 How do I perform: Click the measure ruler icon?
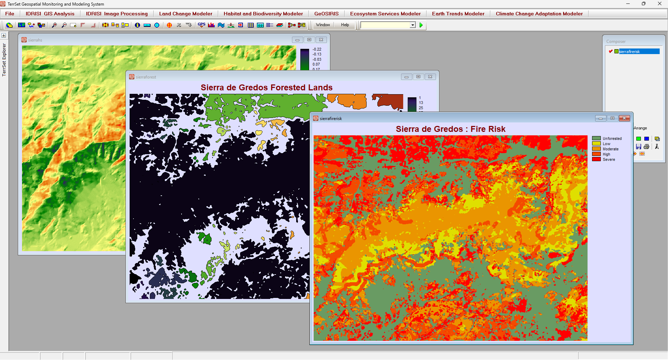click(x=147, y=25)
